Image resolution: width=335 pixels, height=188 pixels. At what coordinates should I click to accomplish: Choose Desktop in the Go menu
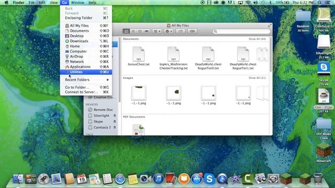click(86, 36)
